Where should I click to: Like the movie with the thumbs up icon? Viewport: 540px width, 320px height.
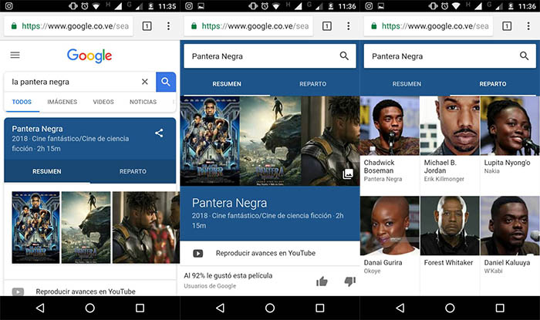(322, 281)
